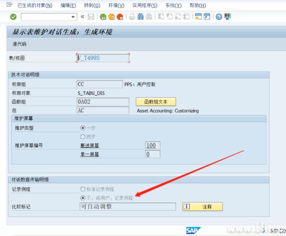Click the Create New Session icon
Viewport: 286px width, 236px height.
pos(198,17)
